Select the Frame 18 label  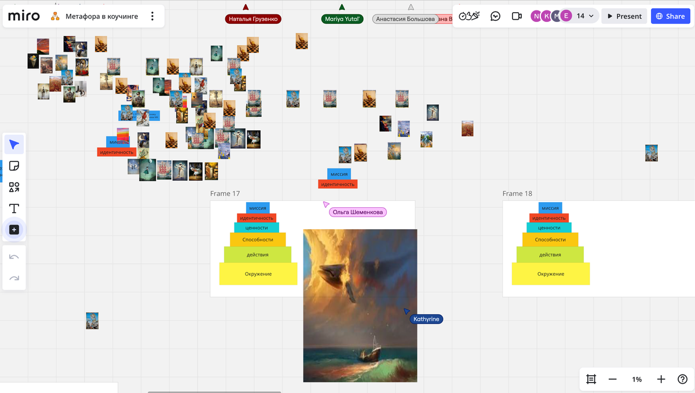point(517,193)
